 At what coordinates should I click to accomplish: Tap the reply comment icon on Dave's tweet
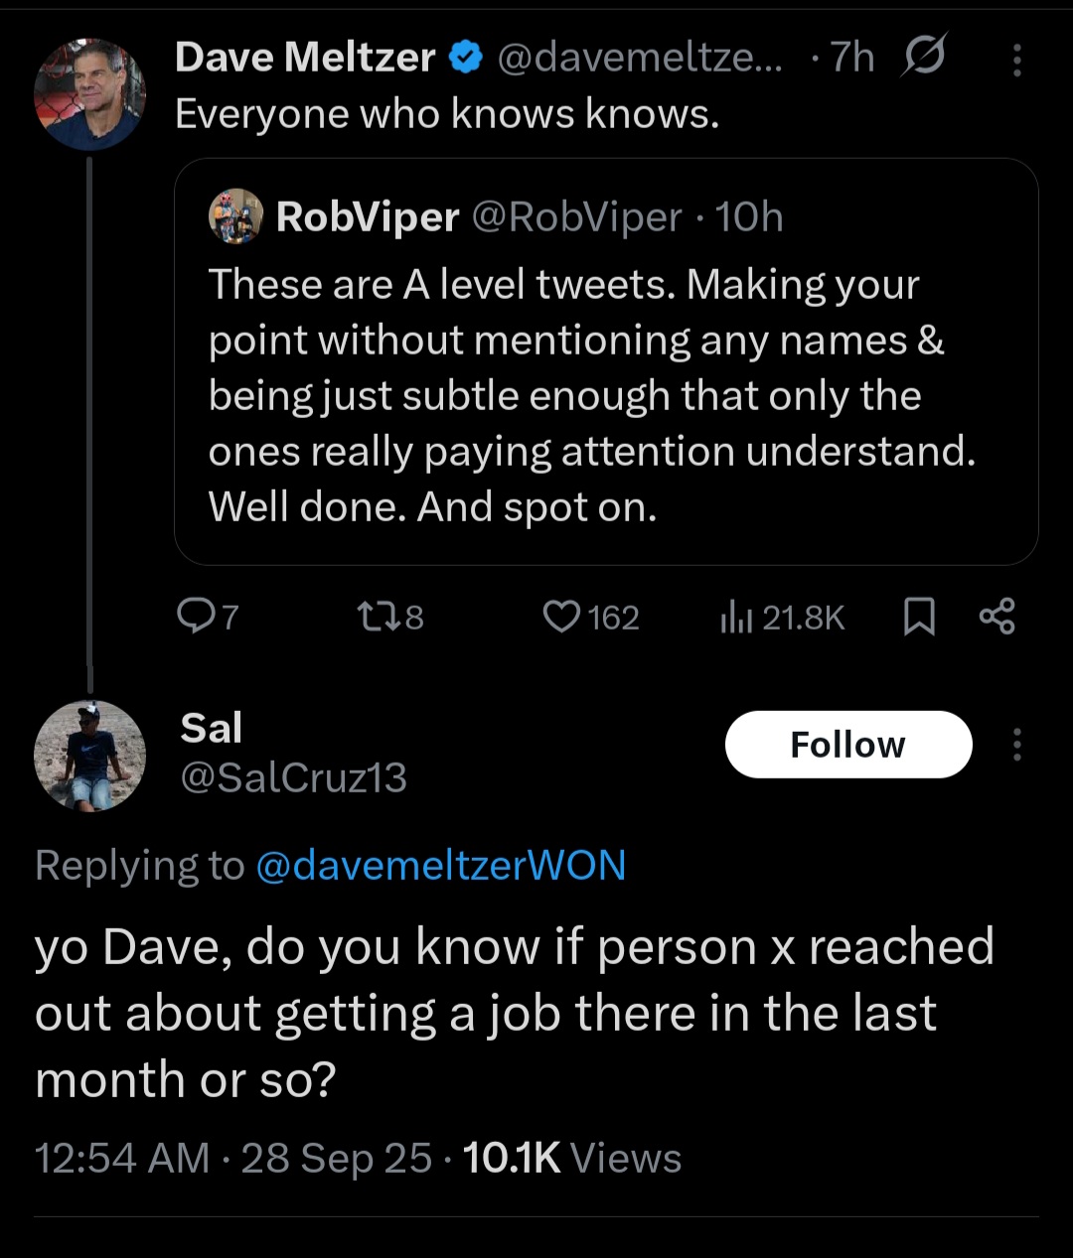[196, 617]
